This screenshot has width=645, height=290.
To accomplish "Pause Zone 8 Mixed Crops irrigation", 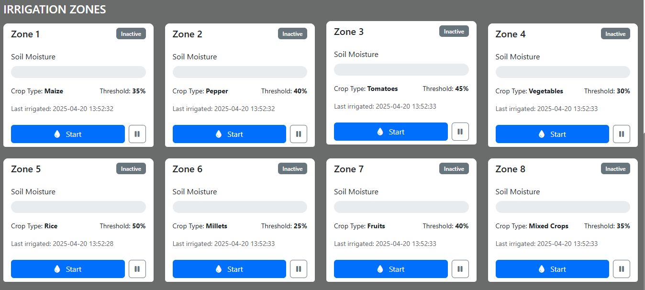I will point(622,269).
